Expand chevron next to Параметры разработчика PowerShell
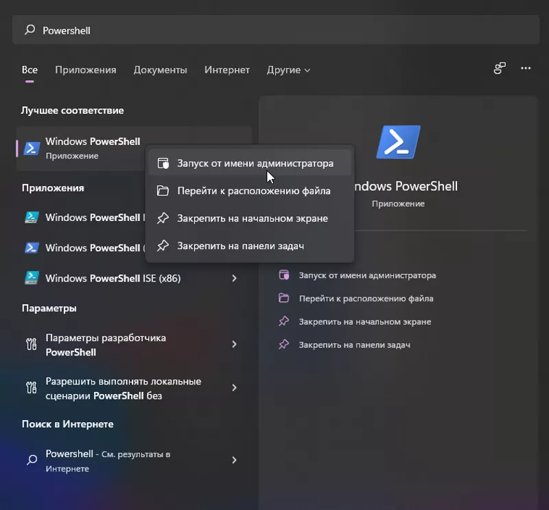This screenshot has height=510, width=549. (234, 344)
